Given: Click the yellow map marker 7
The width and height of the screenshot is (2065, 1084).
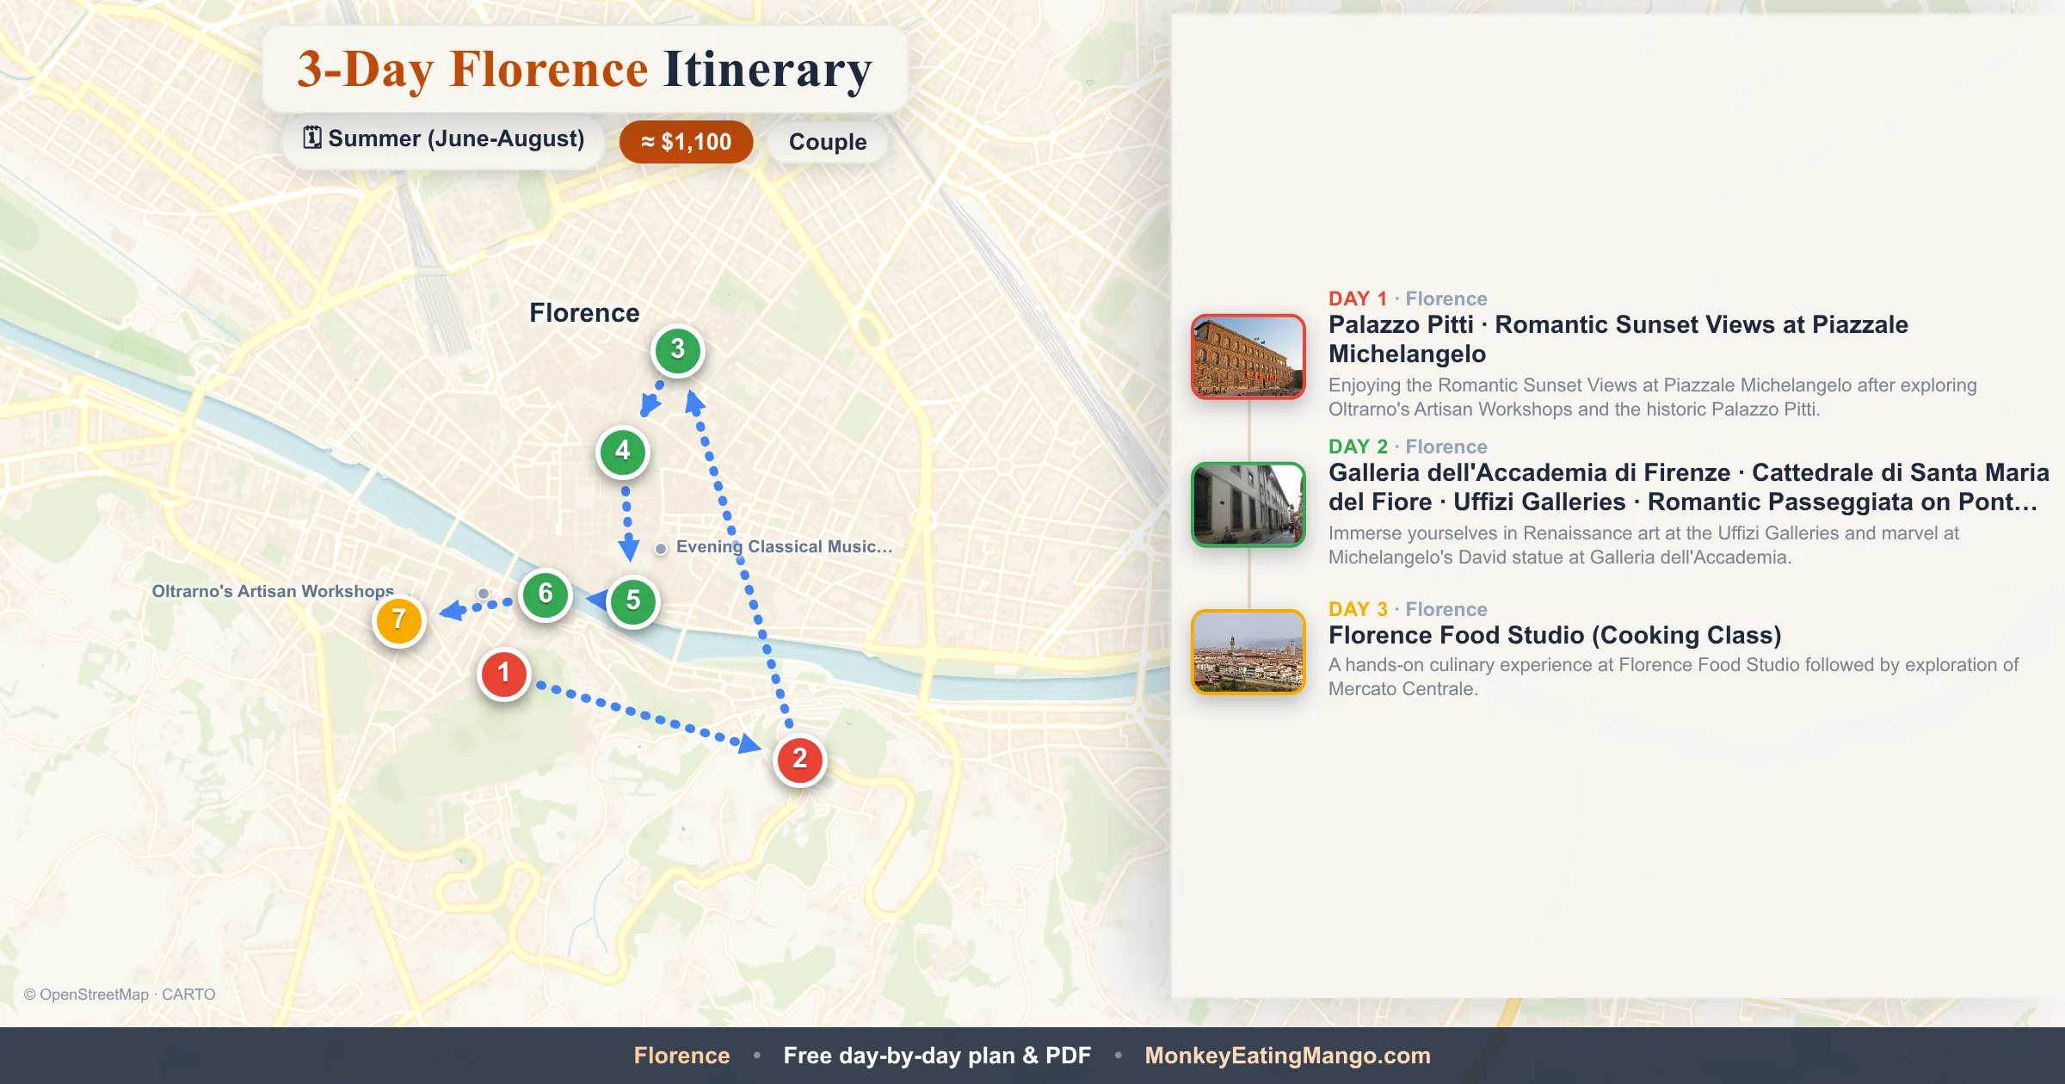Looking at the screenshot, I should (399, 620).
